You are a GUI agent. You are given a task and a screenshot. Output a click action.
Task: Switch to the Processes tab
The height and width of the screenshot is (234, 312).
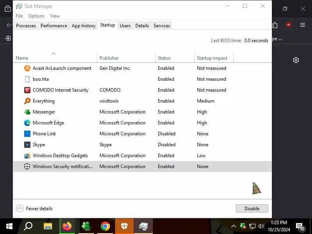(26, 26)
